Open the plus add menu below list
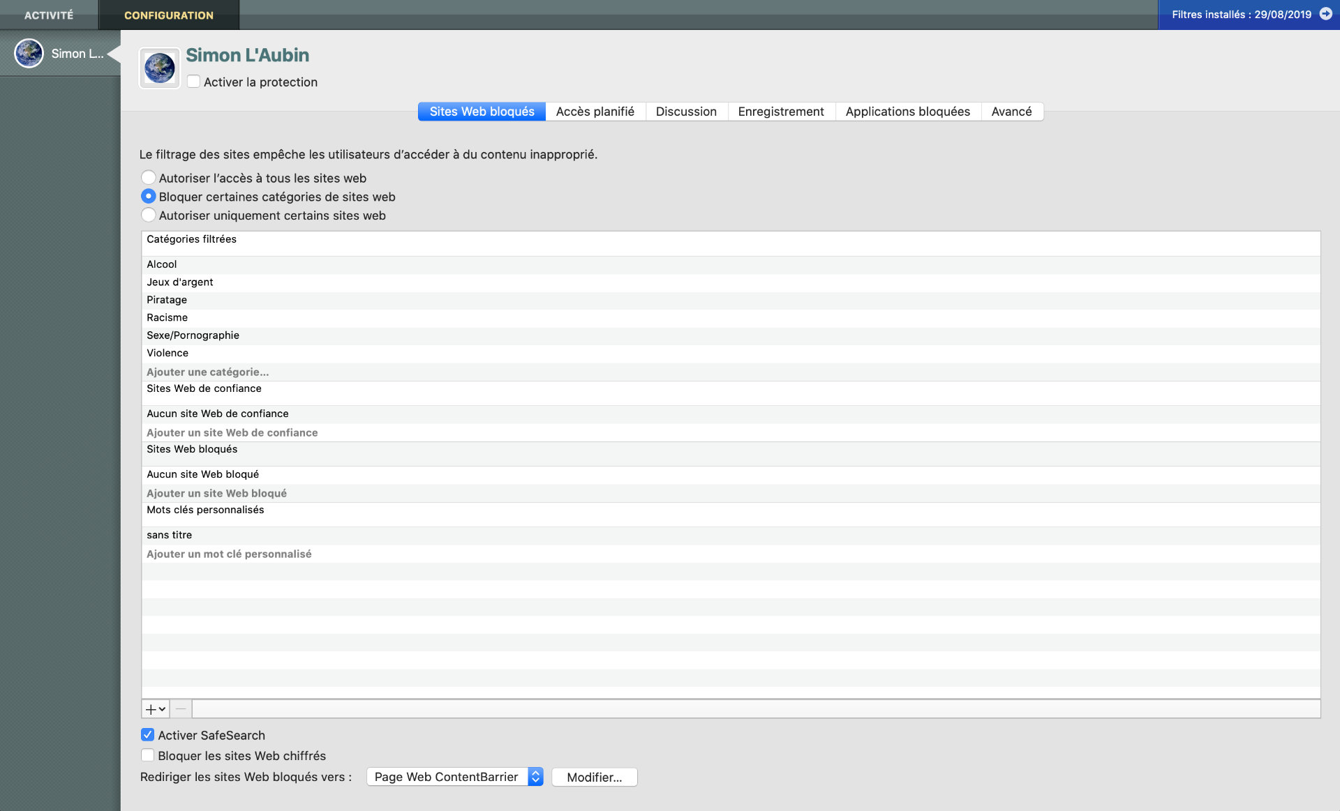 click(x=155, y=709)
